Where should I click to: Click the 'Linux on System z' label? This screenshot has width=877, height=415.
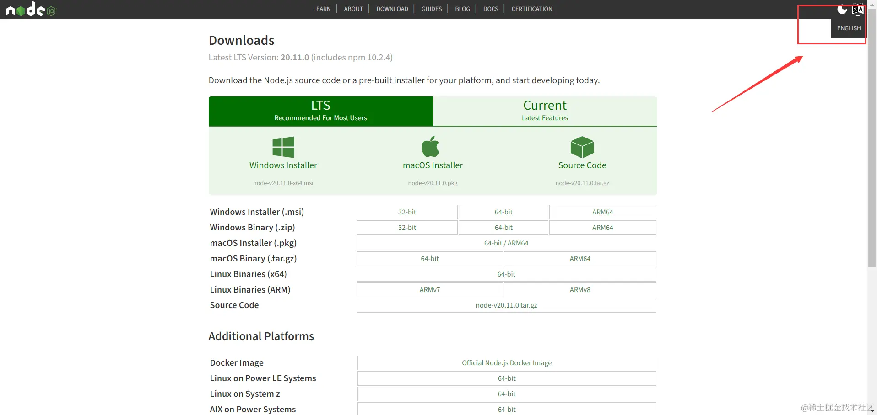pos(245,394)
